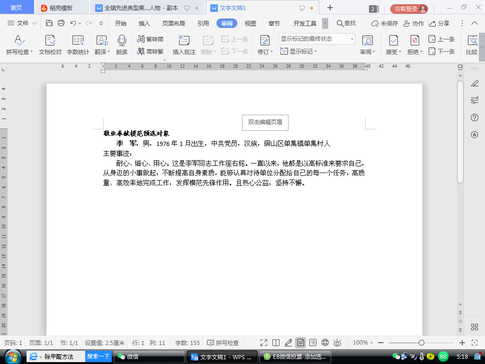Click the print icon in quick toolbar

(x=61, y=23)
